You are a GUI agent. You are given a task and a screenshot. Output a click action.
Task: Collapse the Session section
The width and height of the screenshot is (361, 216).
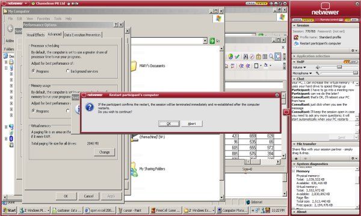pos(294,25)
